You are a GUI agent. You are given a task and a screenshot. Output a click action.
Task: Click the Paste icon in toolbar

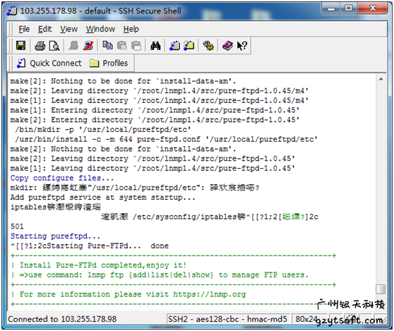click(x=122, y=46)
